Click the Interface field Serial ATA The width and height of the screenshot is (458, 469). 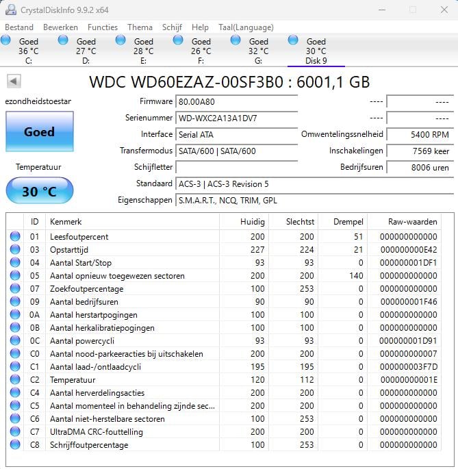tap(236, 135)
